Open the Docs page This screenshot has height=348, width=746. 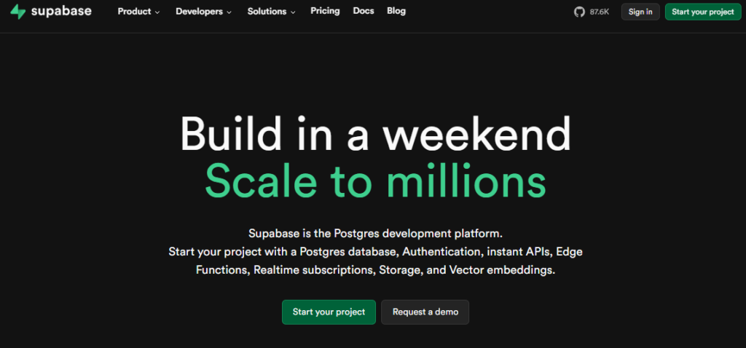point(364,11)
